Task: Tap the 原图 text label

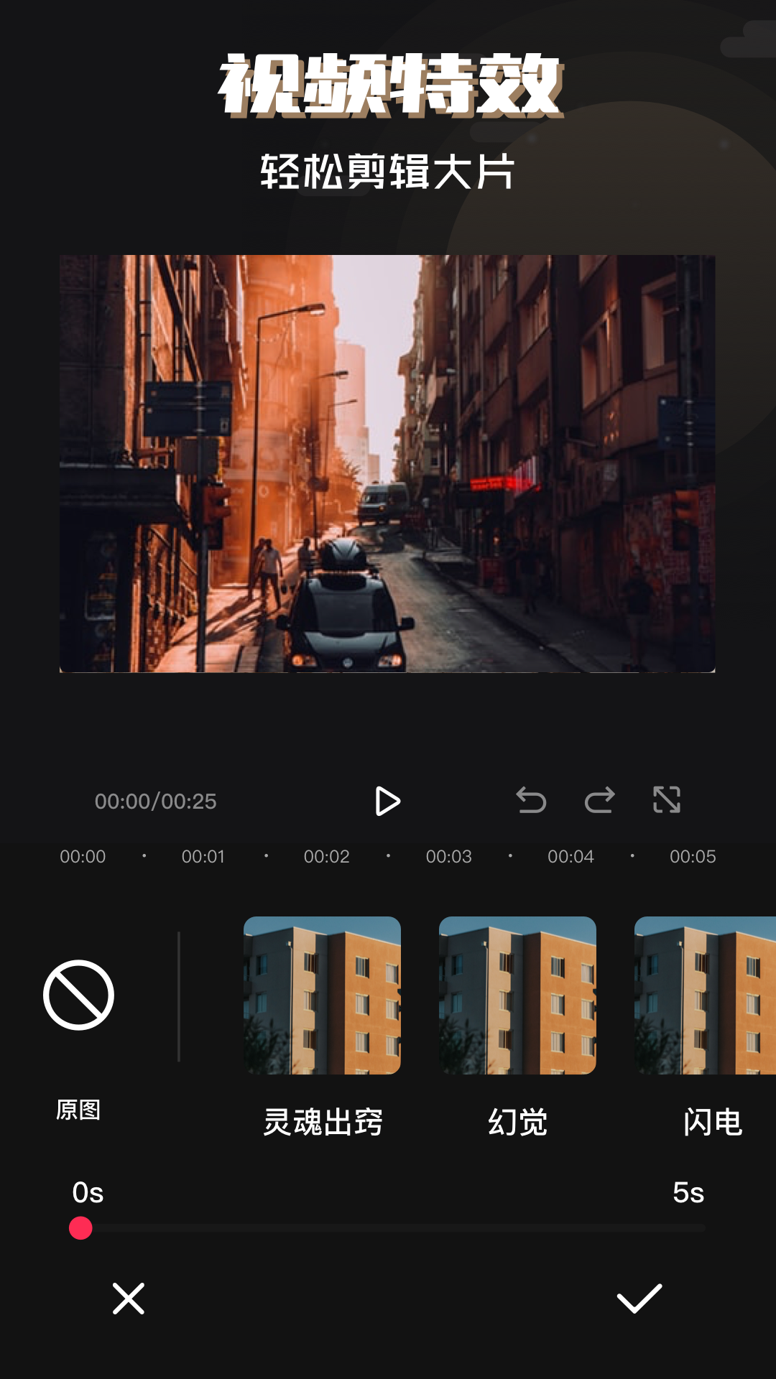Action: tap(78, 1110)
